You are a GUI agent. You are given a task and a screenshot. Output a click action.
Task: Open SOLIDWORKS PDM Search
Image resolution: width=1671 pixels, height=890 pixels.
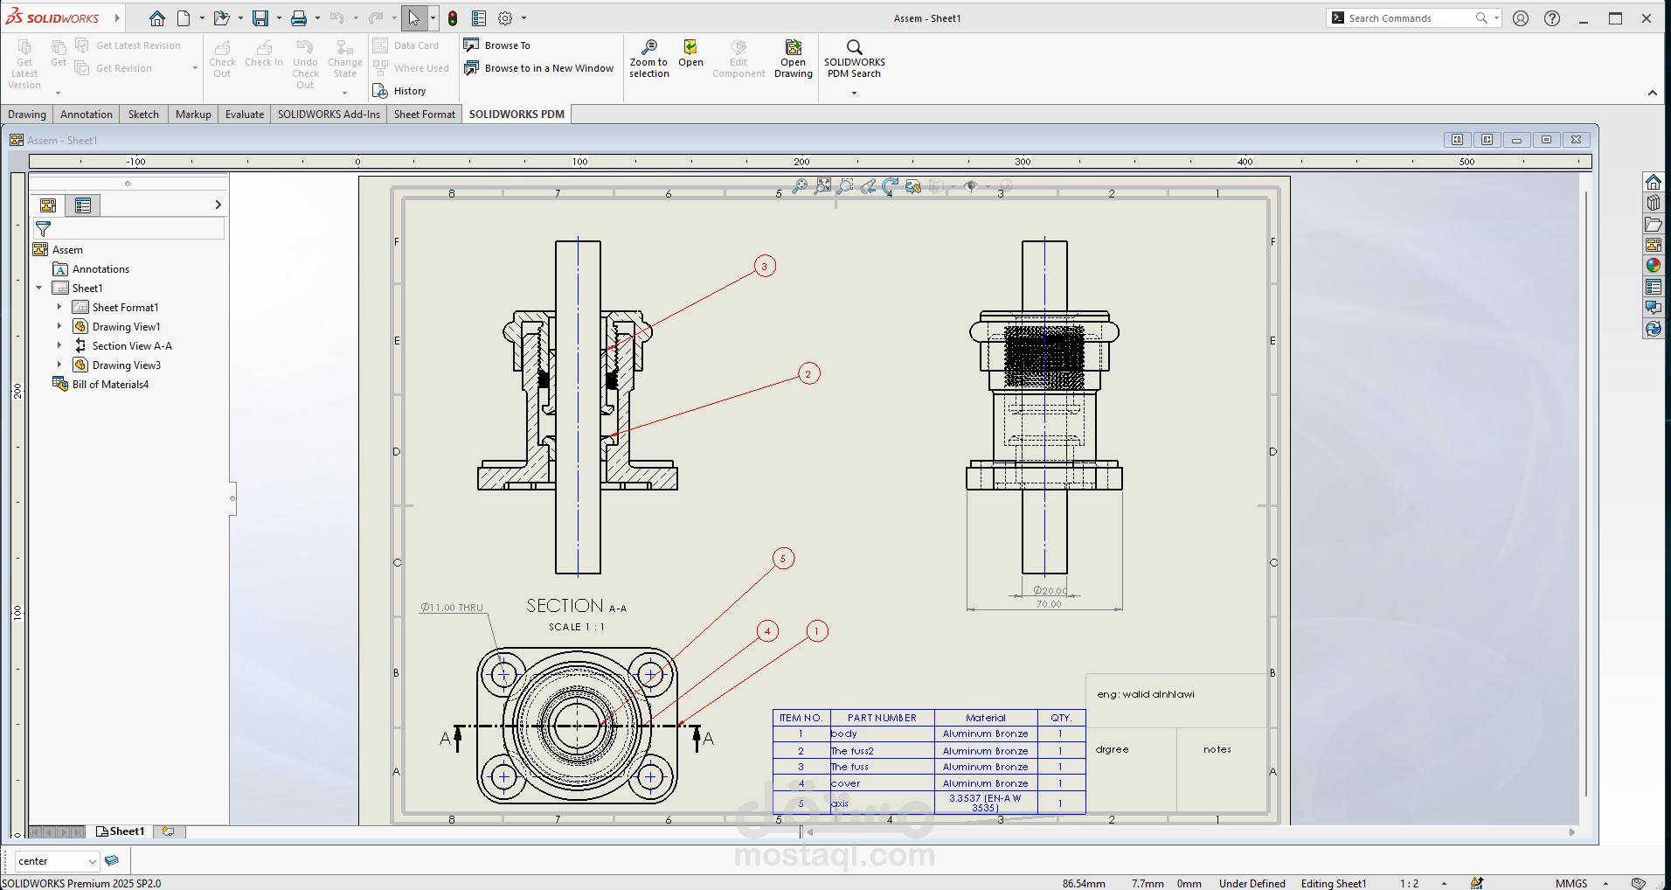[855, 59]
